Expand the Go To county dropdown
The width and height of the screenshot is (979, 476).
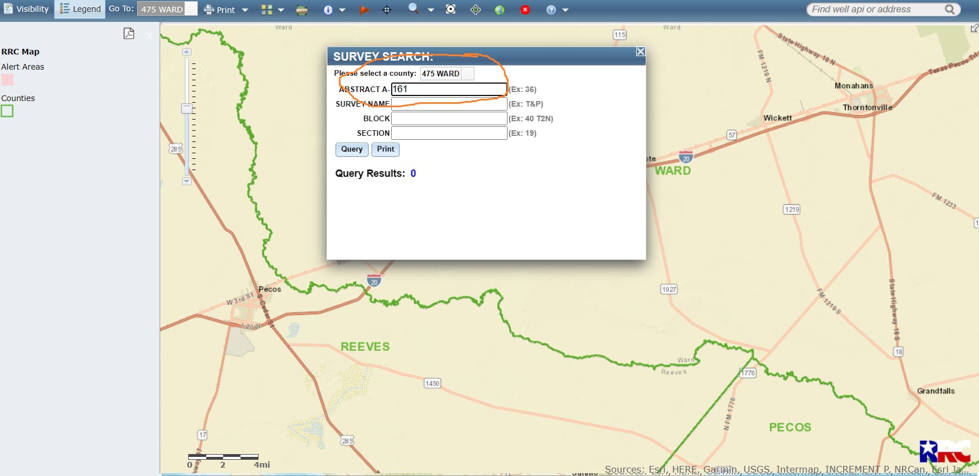pyautogui.click(x=191, y=9)
